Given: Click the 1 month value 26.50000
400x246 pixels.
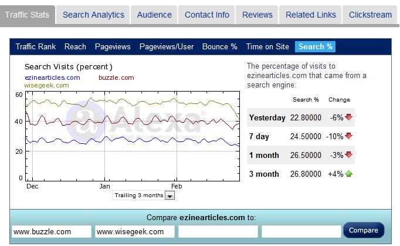Looking at the screenshot, I should pyautogui.click(x=306, y=155).
